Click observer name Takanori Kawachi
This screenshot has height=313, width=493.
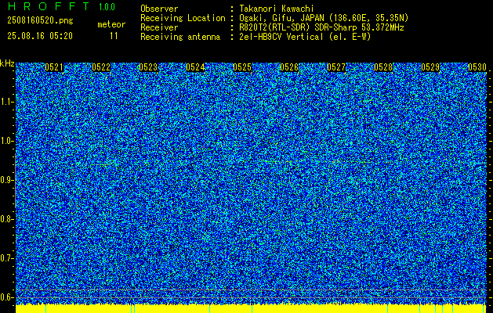(277, 9)
